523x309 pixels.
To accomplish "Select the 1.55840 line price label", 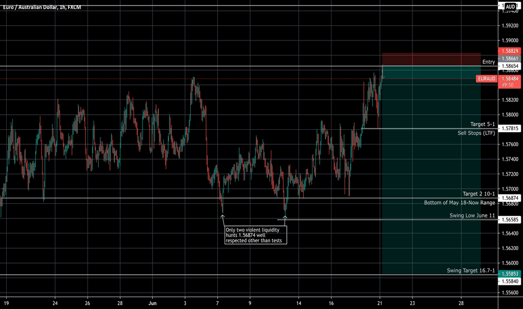I will pyautogui.click(x=510, y=281).
